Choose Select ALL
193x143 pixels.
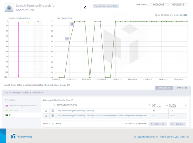(53, 124)
